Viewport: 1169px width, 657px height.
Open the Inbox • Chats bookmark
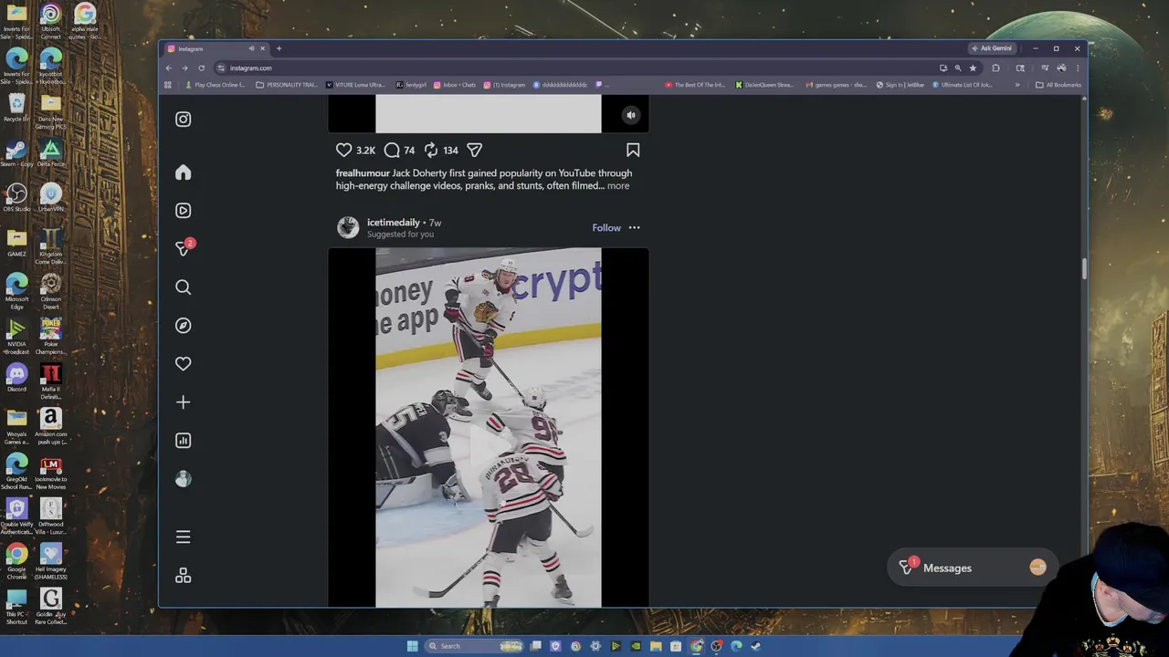(x=455, y=85)
